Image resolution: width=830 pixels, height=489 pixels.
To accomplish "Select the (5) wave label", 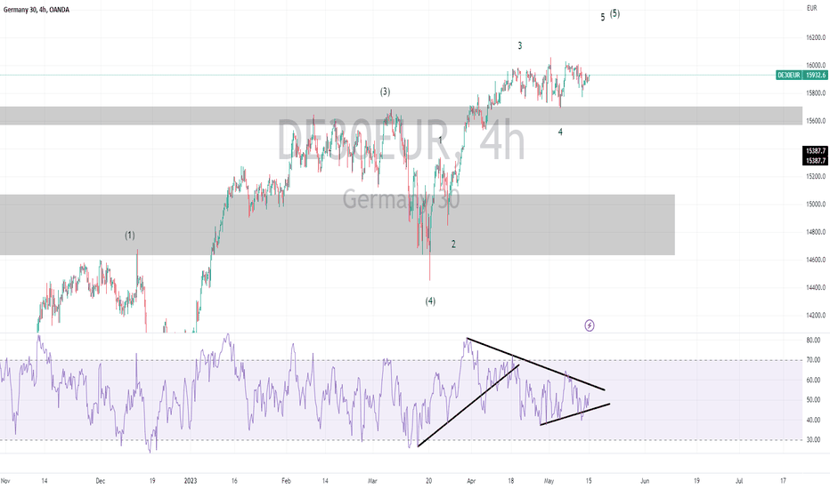I will pyautogui.click(x=614, y=13).
